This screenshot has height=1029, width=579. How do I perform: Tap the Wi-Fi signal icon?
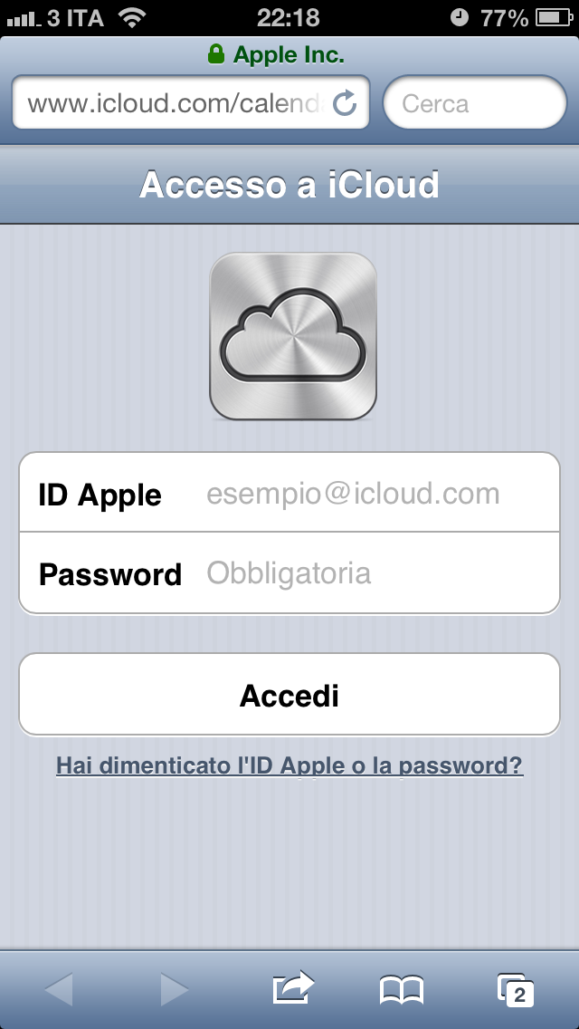[132, 18]
